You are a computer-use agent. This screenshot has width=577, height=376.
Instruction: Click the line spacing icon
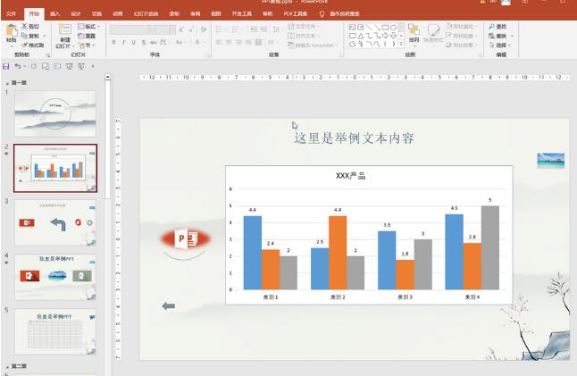(276, 29)
